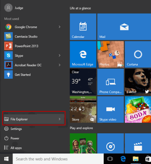The height and width of the screenshot is (164, 151).
Task: Open the Skype video tile
Action: [111, 109]
